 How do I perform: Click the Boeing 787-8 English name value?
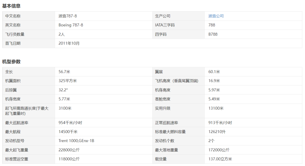71,25
